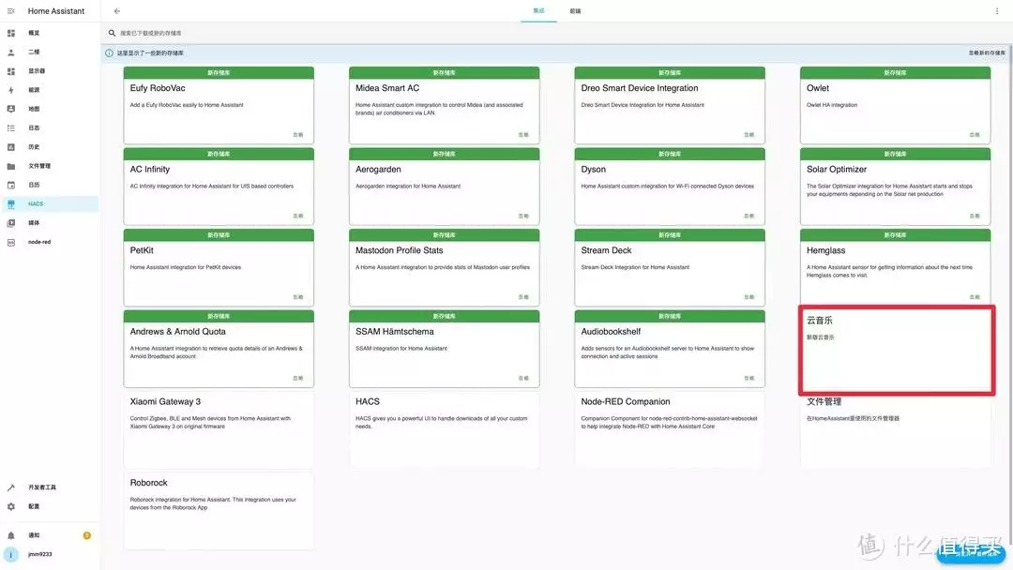This screenshot has width=1013, height=570.
Task: Open 开发者工具 developer tools hammer icon
Action: tap(11, 487)
